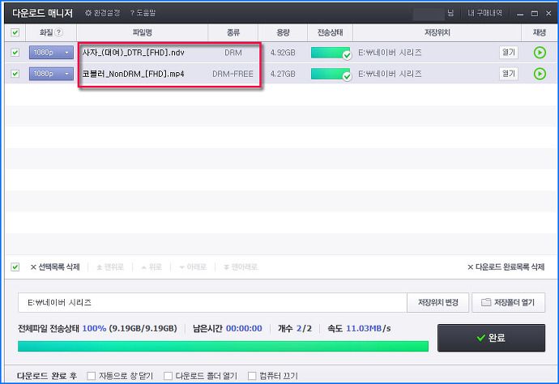Click the 완료 button
This screenshot has width=559, height=384.
click(x=491, y=338)
